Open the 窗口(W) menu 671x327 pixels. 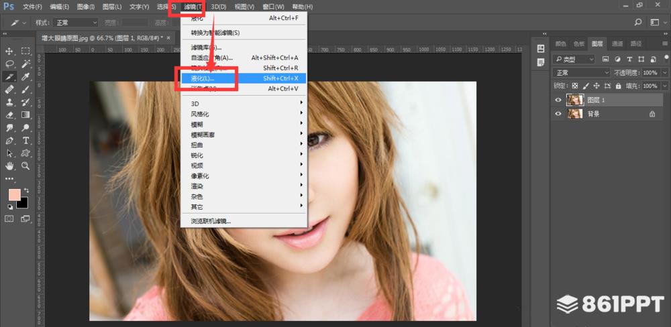tap(273, 7)
